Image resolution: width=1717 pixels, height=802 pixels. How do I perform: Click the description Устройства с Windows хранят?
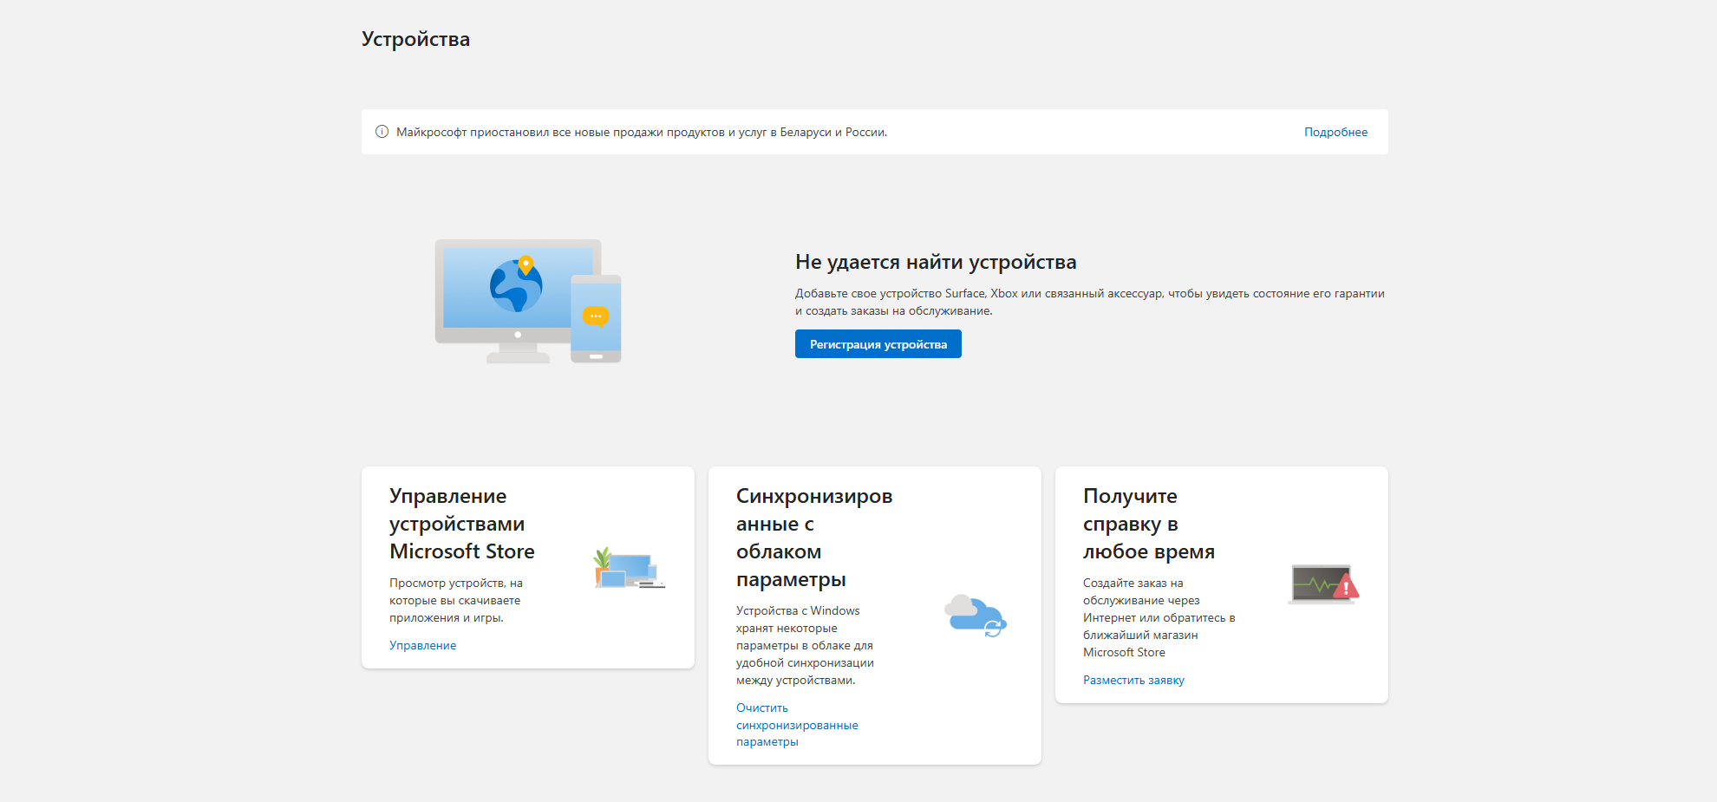(805, 645)
